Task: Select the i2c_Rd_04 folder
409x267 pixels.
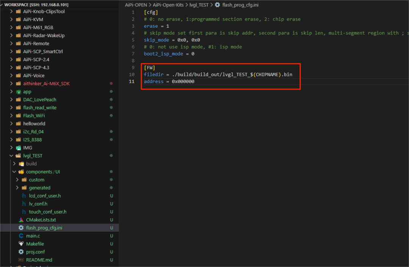Action: 59,132
